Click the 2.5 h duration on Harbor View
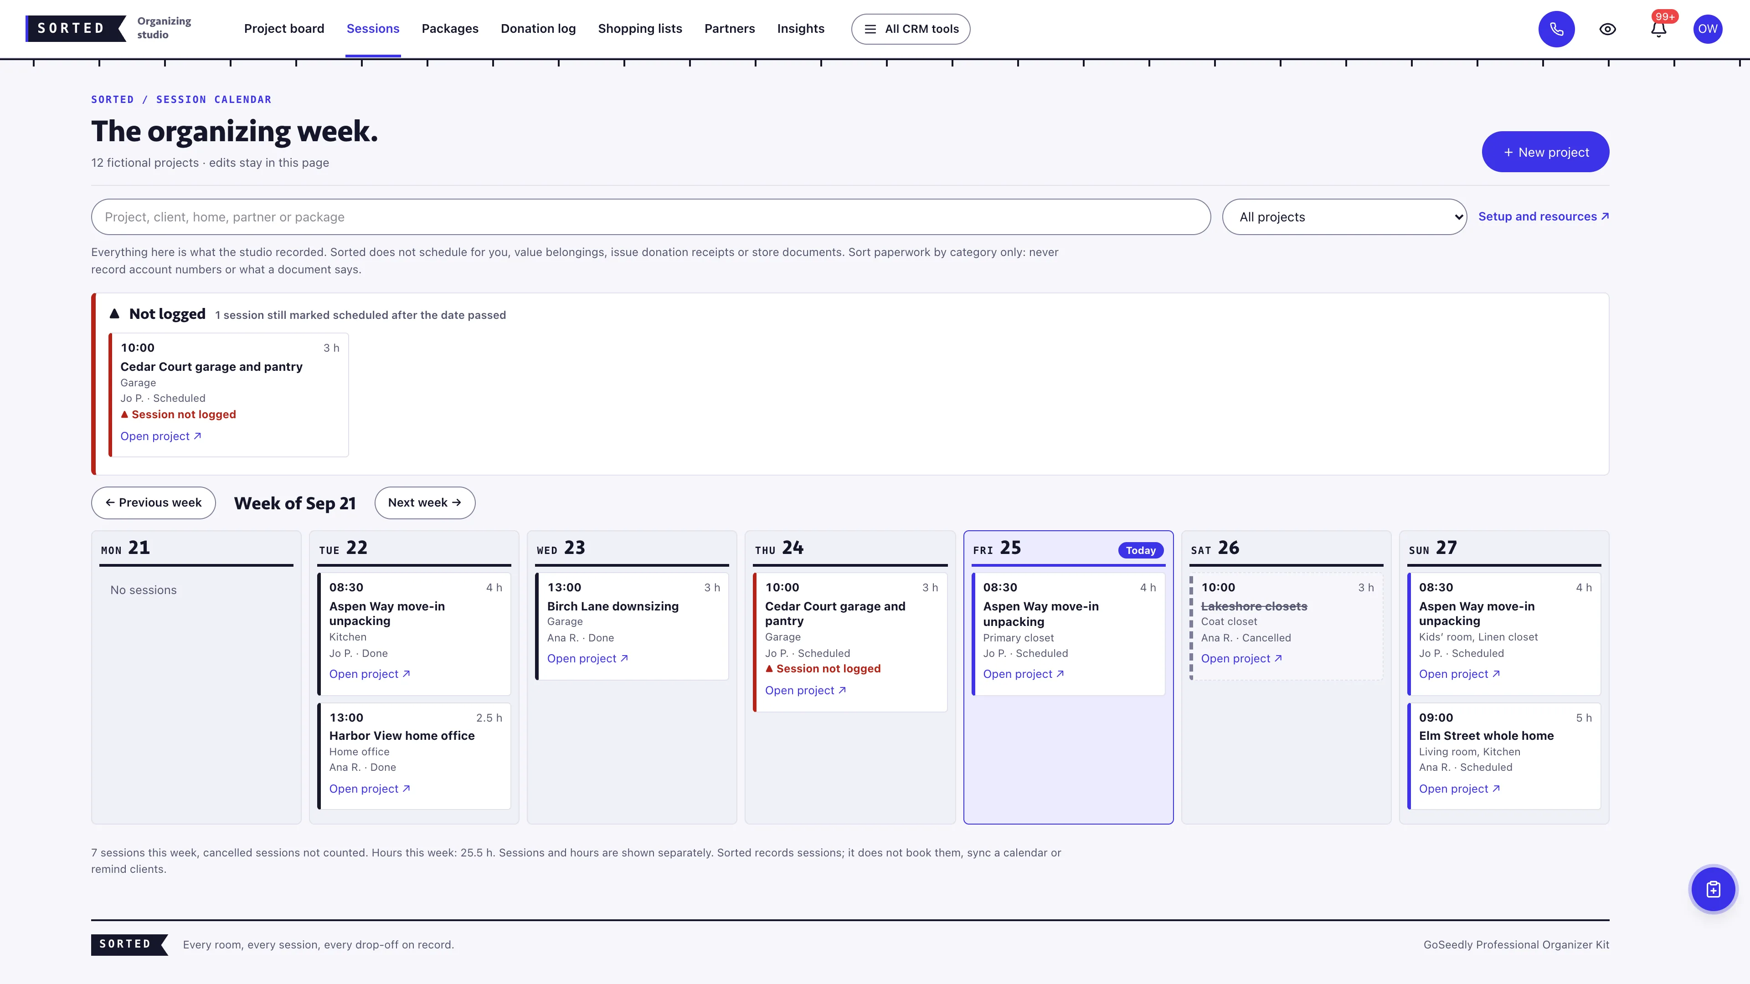Screen dimensions: 1750x984 click(x=489, y=718)
